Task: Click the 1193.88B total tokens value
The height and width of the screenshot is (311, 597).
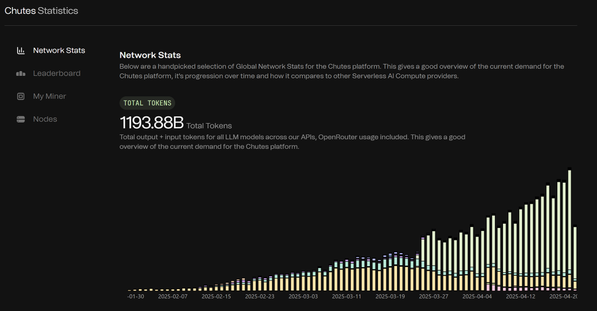Action: 152,122
